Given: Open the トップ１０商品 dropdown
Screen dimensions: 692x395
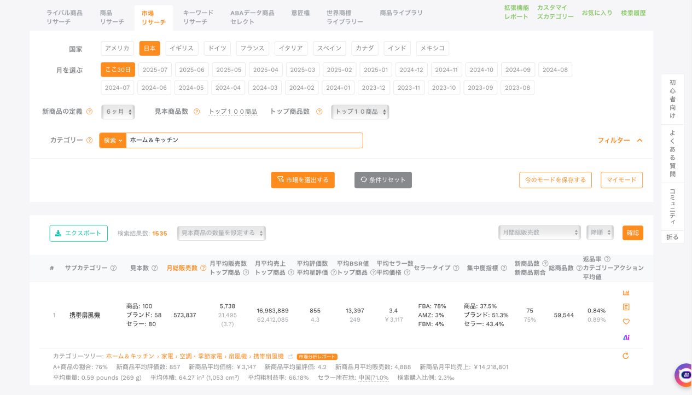Looking at the screenshot, I should tap(360, 112).
